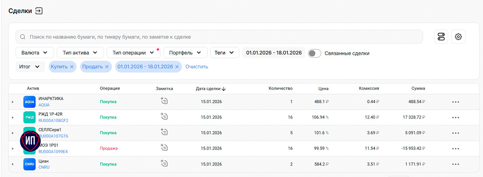
Task: Add a note to the РЖД 1Р-42R deal
Action: click(x=164, y=116)
